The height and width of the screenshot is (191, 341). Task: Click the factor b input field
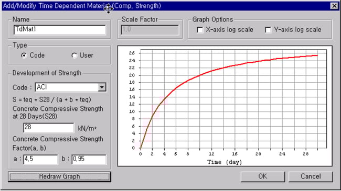pyautogui.click(x=89, y=159)
